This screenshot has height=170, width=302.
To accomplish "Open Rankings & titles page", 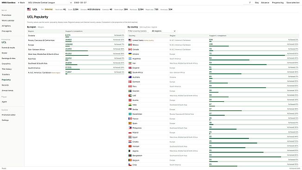I will pyautogui.click(x=8, y=59).
